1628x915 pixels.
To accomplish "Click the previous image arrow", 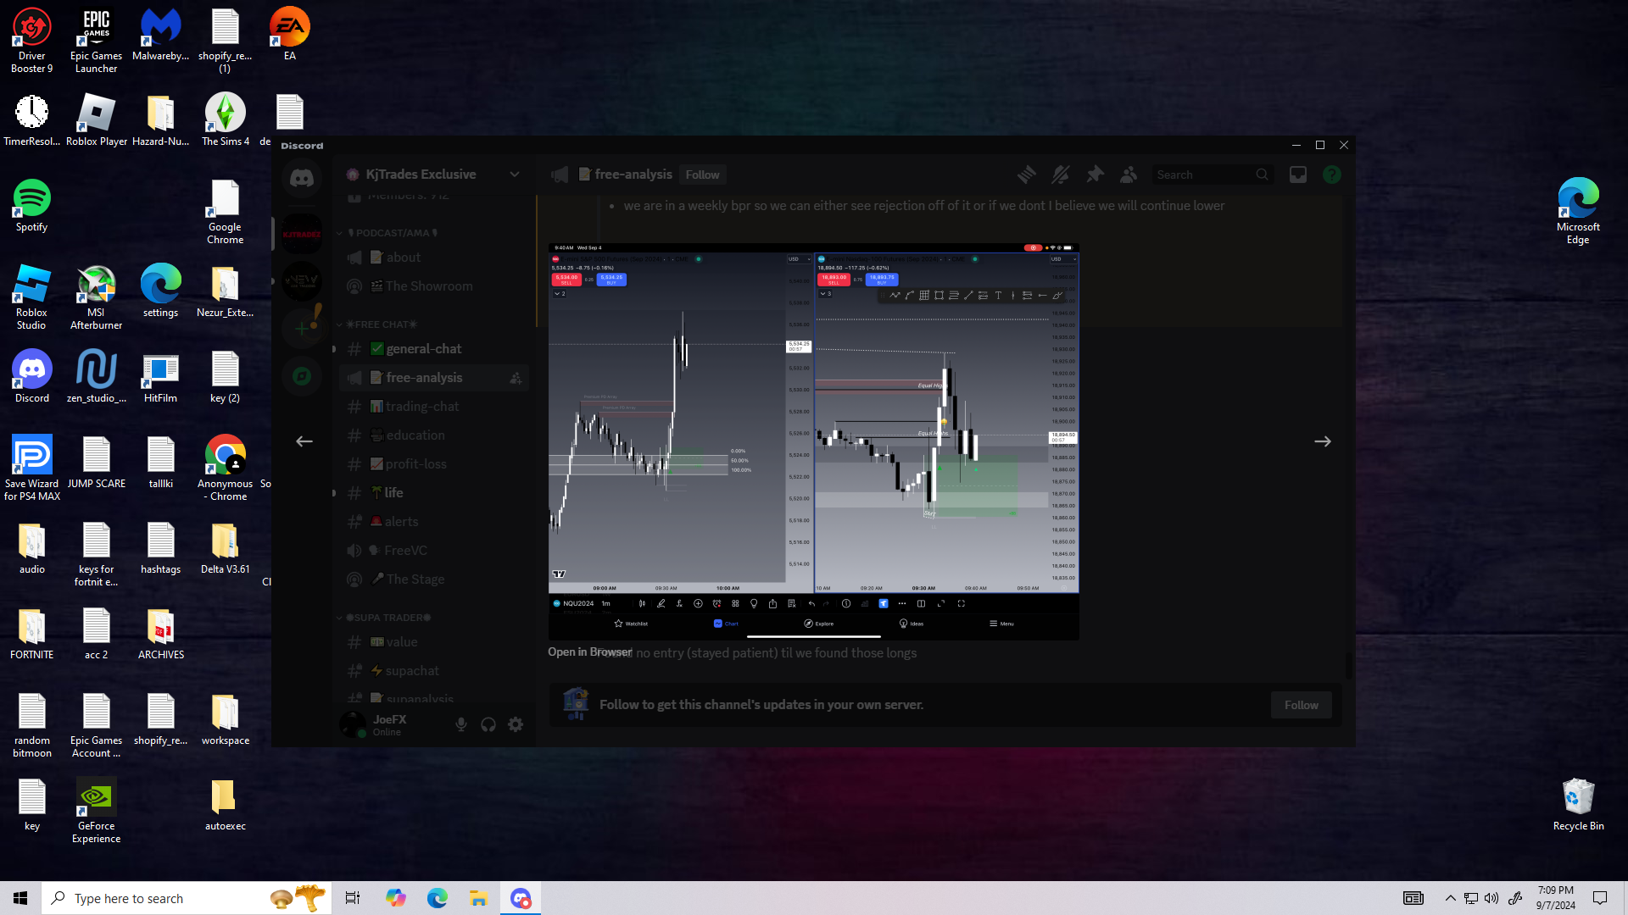I will point(304,441).
